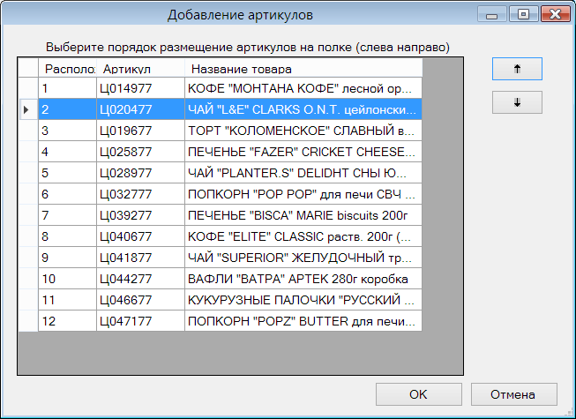576x419 pixels.
Task: Move selected article up with arrow button
Action: [x=517, y=69]
